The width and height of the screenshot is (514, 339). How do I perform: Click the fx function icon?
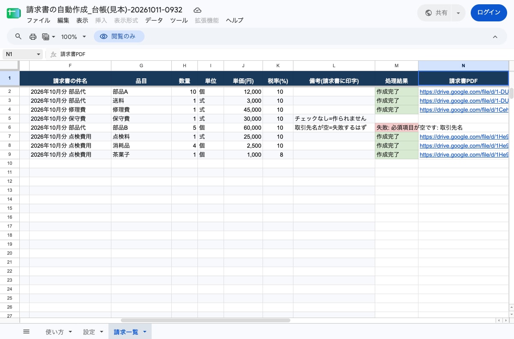54,54
